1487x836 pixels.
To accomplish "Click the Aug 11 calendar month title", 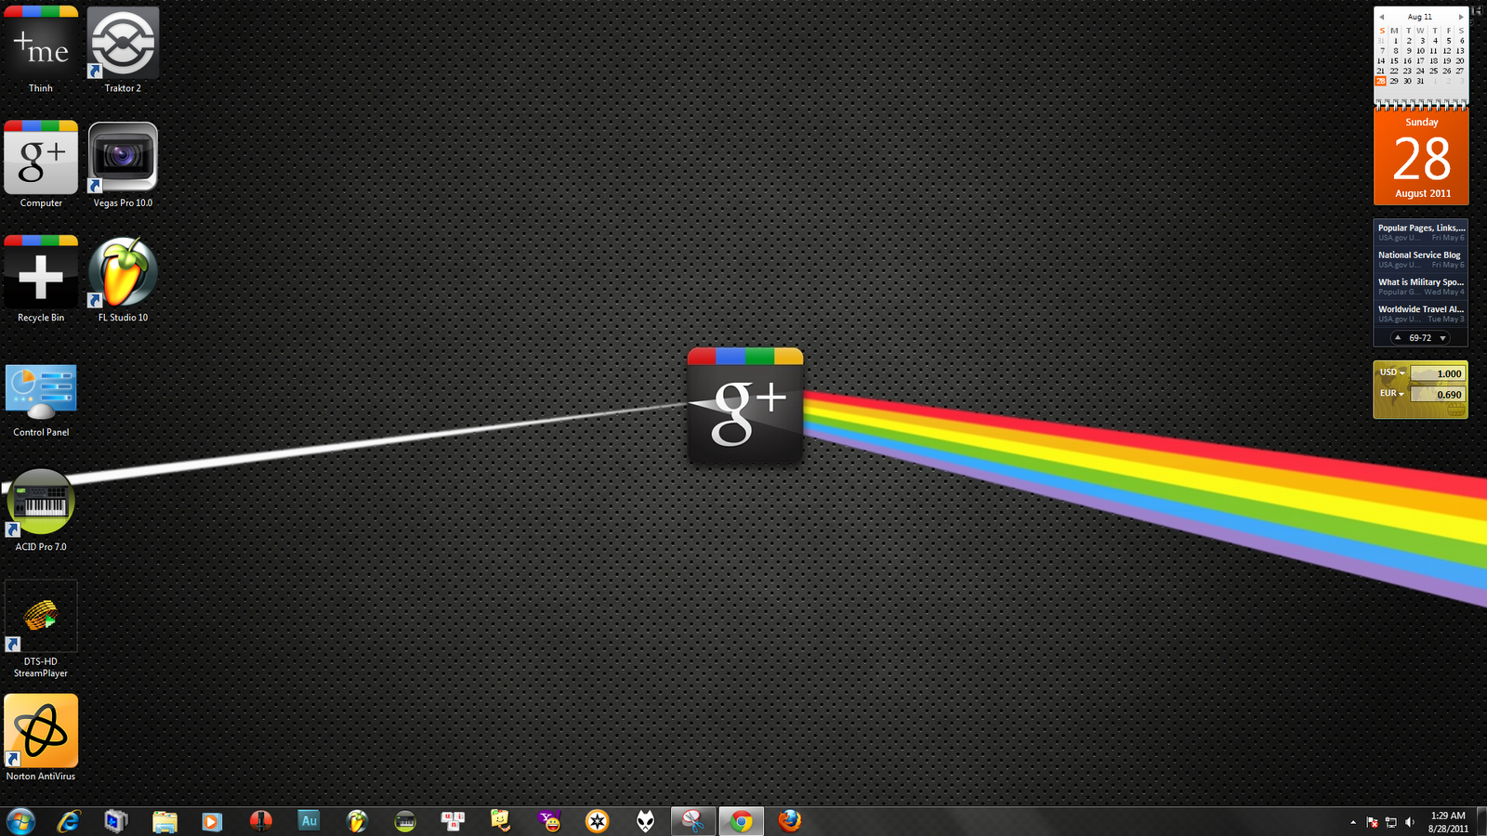I will (x=1420, y=17).
